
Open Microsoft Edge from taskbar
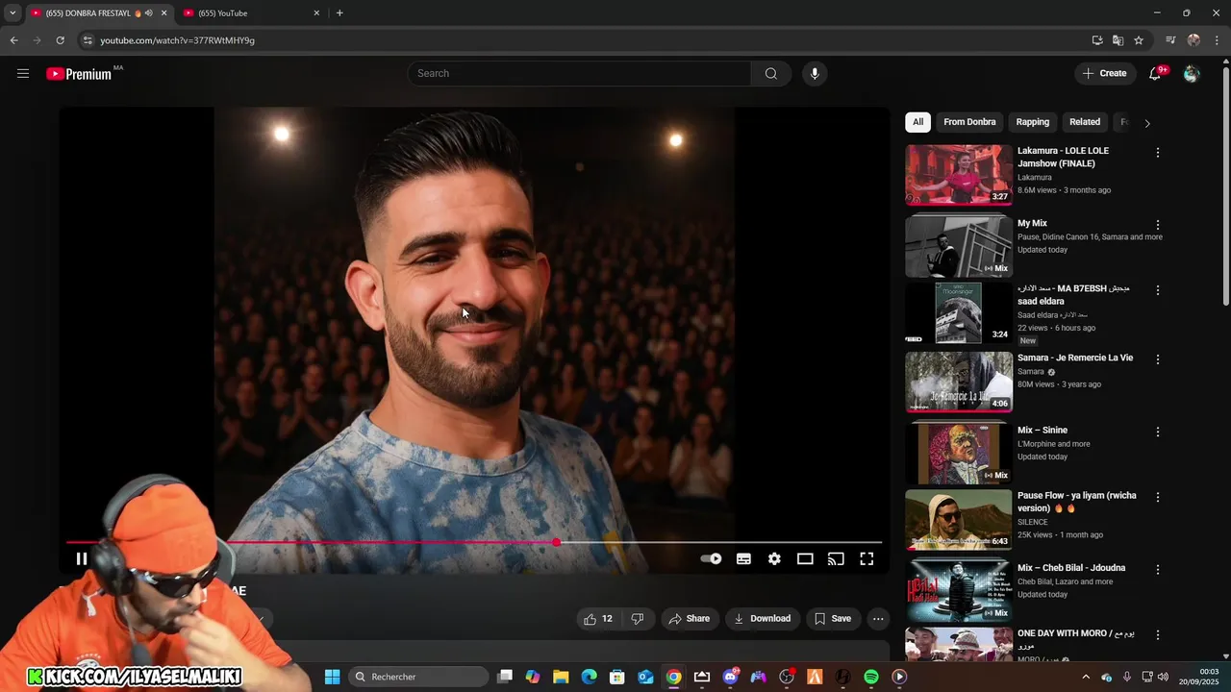pyautogui.click(x=590, y=678)
